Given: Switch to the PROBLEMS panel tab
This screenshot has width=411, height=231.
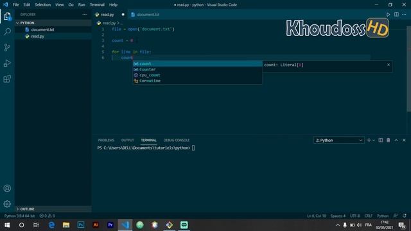Looking at the screenshot, I should click(106, 141).
